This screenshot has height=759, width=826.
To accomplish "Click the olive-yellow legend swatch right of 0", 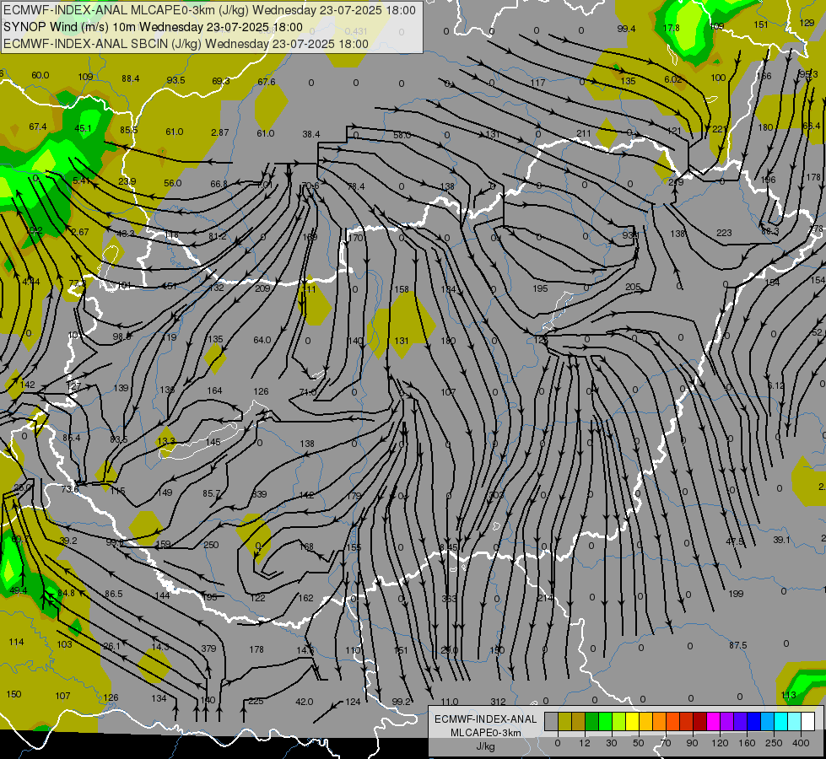I will pos(564,721).
